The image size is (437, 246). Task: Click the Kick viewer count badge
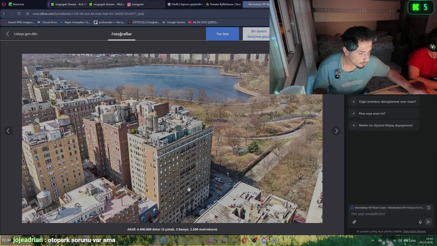coord(421,7)
